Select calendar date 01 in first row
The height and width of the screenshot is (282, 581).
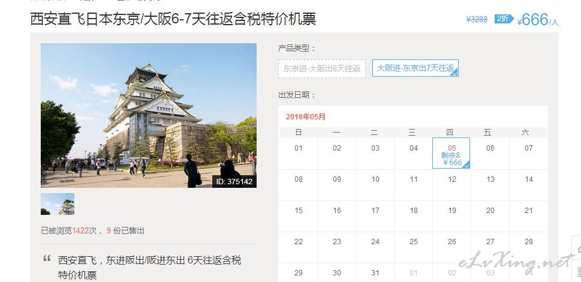[x=298, y=153]
